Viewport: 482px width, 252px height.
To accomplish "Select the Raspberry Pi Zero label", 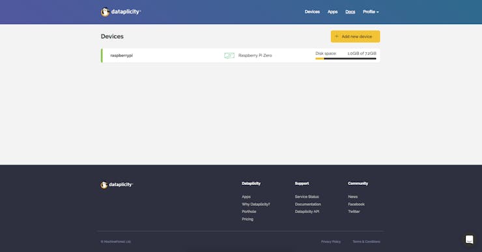I will coord(255,55).
